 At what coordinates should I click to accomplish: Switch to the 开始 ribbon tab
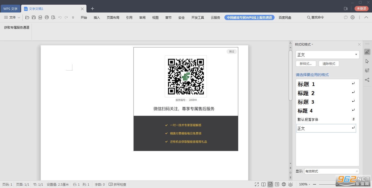[x=84, y=17]
